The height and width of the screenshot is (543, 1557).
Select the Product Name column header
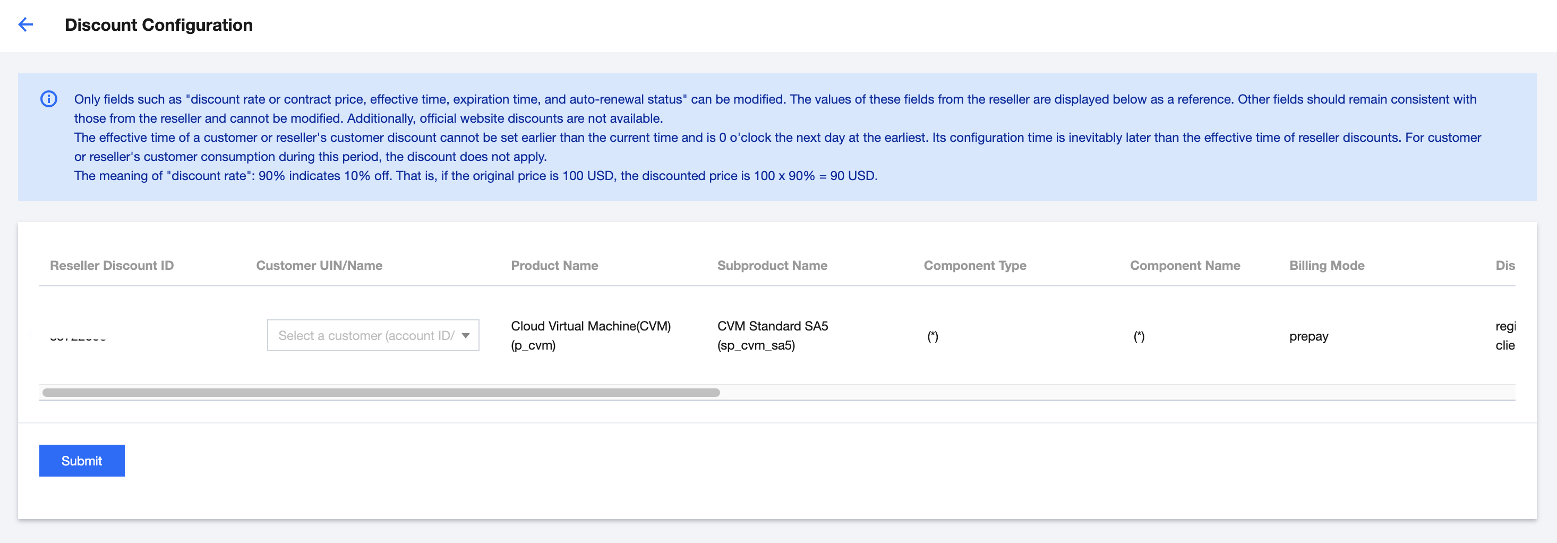(554, 266)
